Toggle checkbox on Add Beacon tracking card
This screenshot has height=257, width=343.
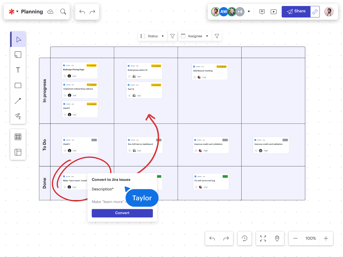pyautogui.click(x=194, y=66)
